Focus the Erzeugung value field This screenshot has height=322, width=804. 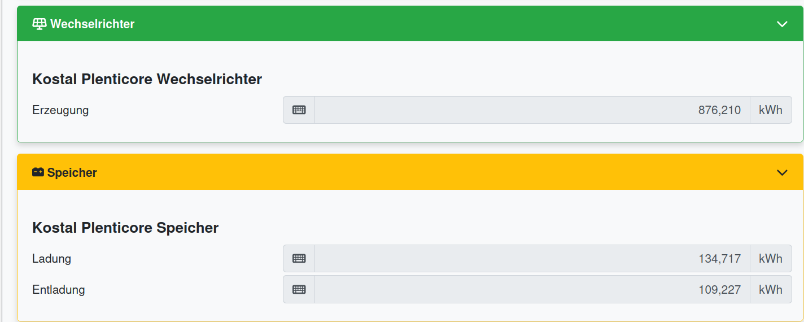[532, 110]
